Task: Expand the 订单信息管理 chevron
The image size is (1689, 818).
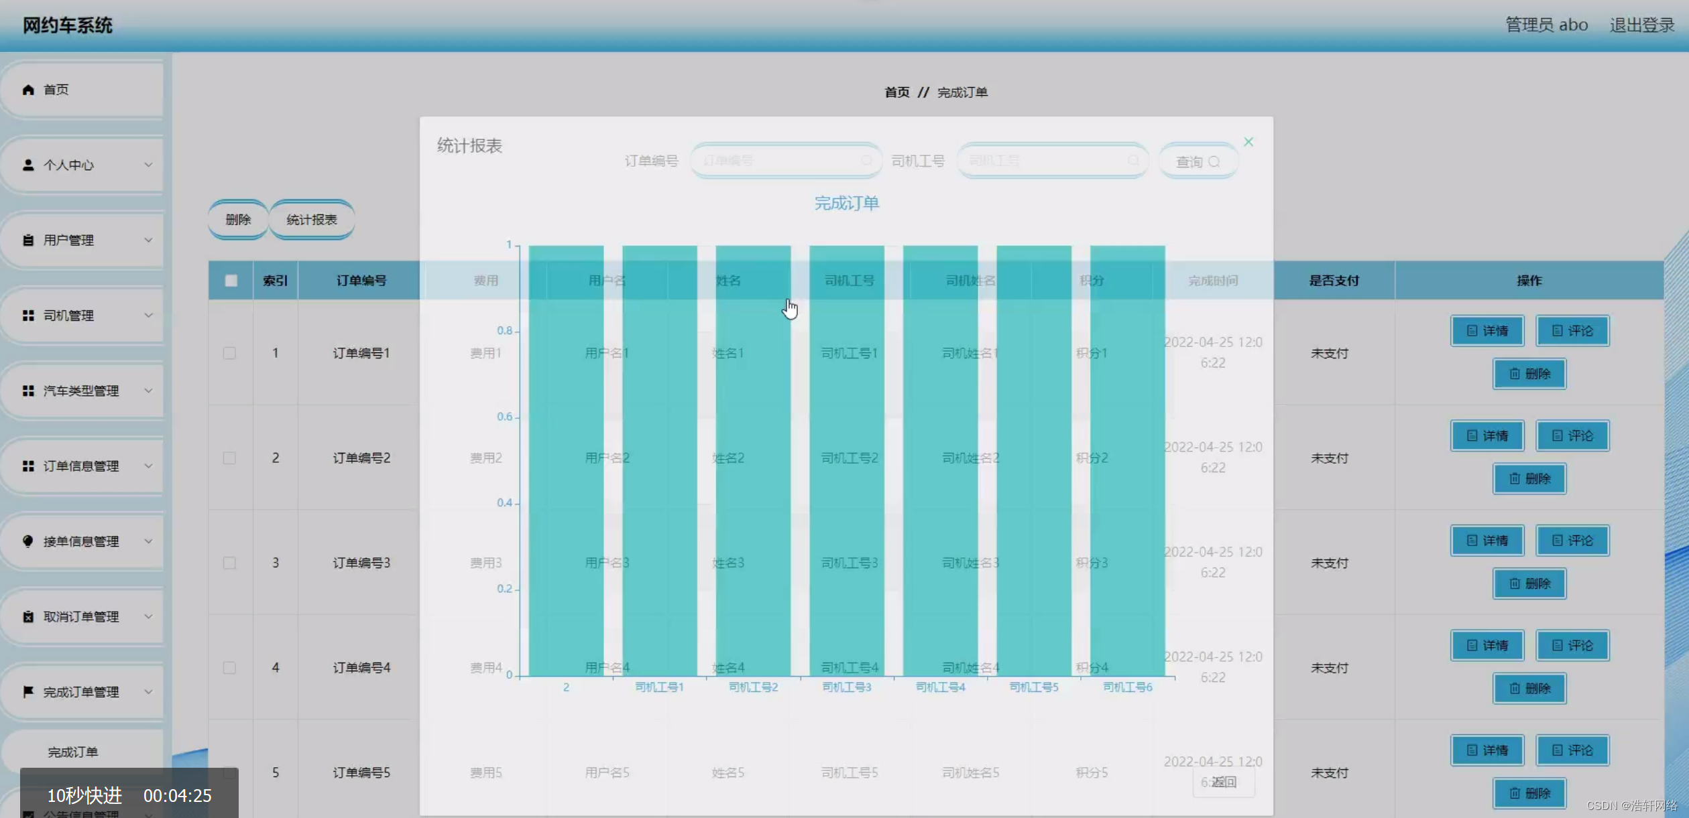Action: [148, 466]
